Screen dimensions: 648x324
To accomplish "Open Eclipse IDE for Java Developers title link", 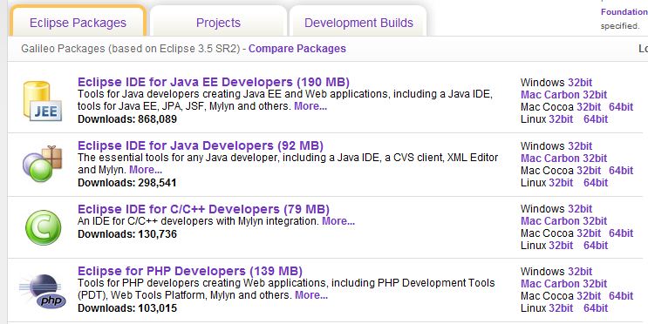I will click(201, 145).
